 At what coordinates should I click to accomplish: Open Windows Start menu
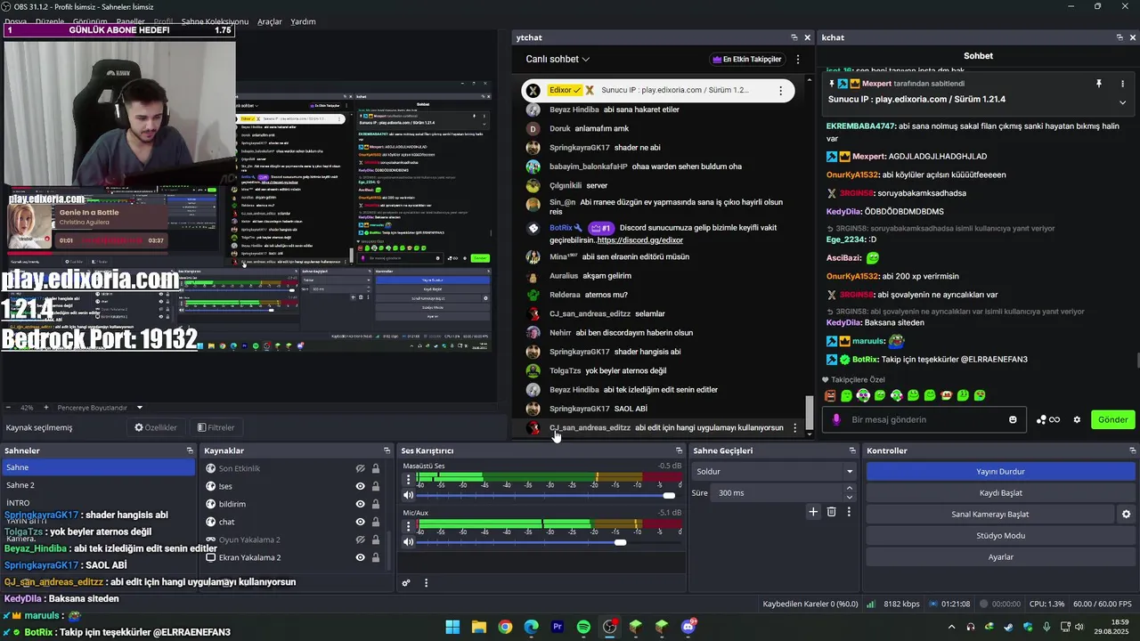(452, 627)
